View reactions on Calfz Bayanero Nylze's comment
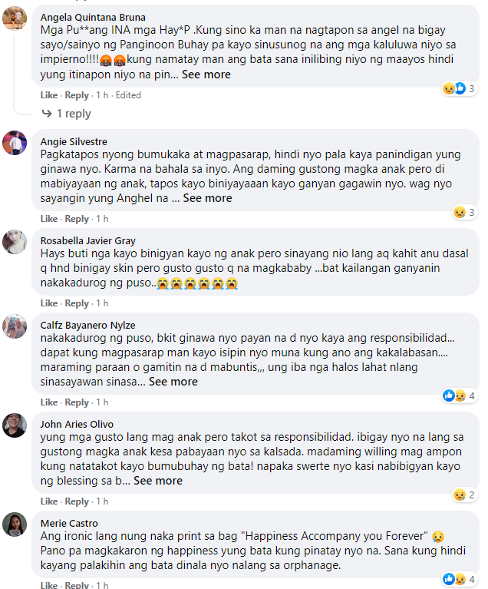488x589 pixels. point(460,395)
